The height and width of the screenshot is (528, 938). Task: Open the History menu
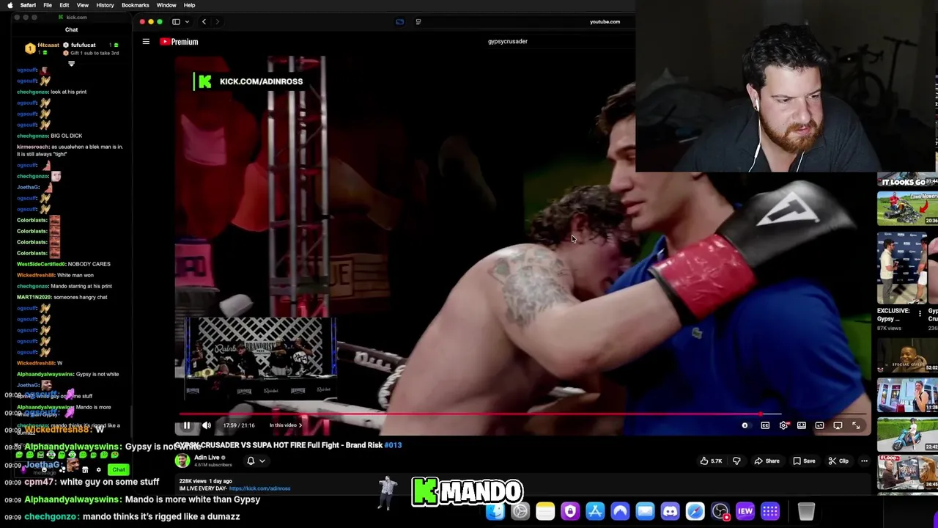pyautogui.click(x=105, y=5)
